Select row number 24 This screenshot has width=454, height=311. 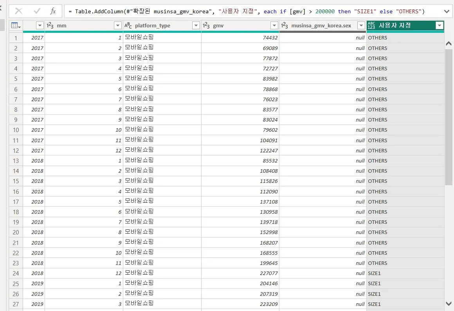point(16,273)
